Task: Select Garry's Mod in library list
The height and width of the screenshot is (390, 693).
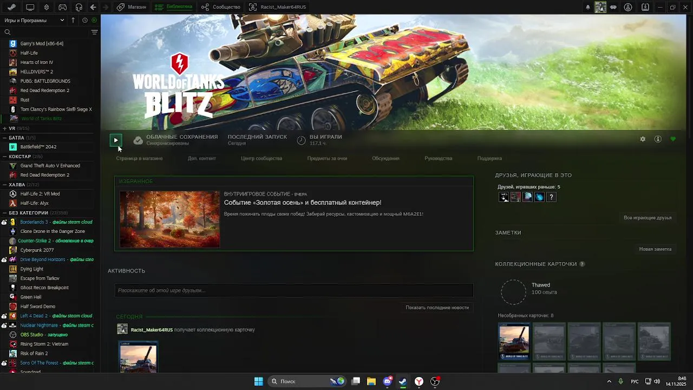Action: [x=42, y=43]
